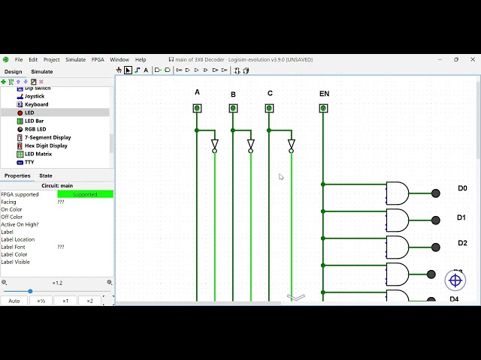
Task: Click canvas vertical scrollbar thumb
Action: pos(479,120)
